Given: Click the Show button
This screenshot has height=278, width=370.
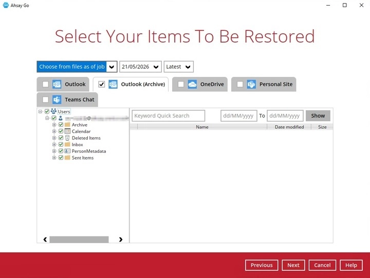Looking at the screenshot, I should pos(318,116).
